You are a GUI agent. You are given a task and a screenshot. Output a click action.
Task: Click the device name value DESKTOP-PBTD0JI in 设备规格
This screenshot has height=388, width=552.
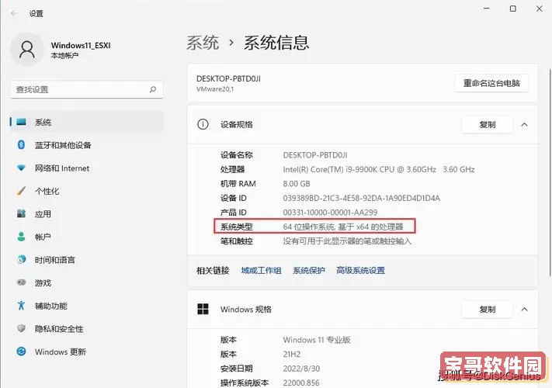pyautogui.click(x=315, y=154)
